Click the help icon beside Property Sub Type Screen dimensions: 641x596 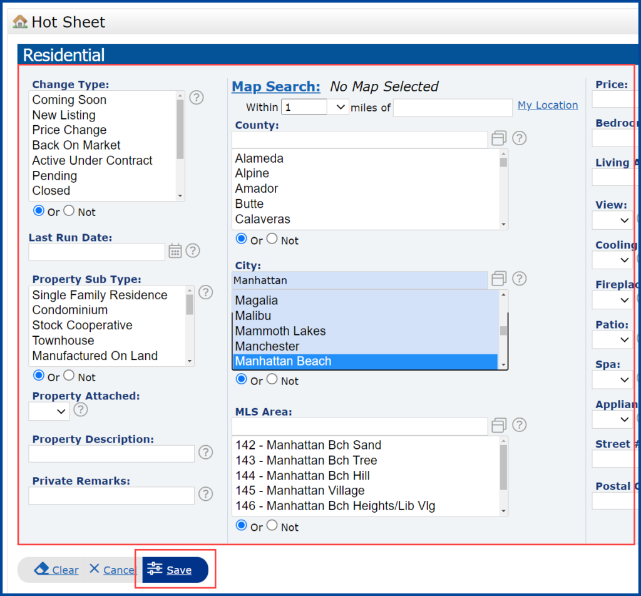[x=205, y=292]
